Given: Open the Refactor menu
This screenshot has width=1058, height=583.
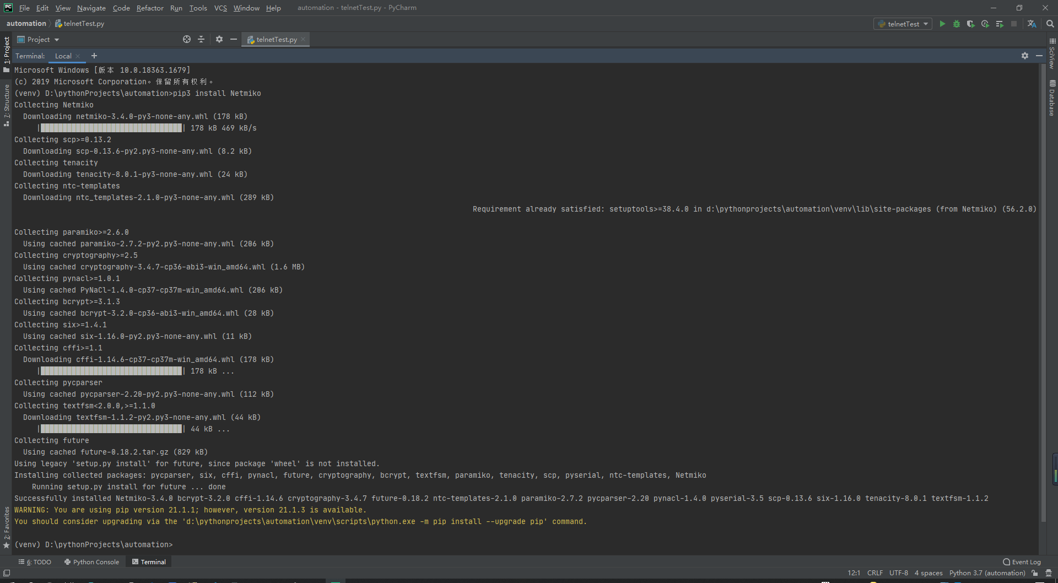Looking at the screenshot, I should pyautogui.click(x=150, y=8).
